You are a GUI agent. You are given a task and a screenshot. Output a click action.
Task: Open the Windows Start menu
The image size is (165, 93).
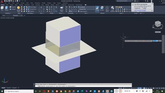pyautogui.click(x=2, y=91)
